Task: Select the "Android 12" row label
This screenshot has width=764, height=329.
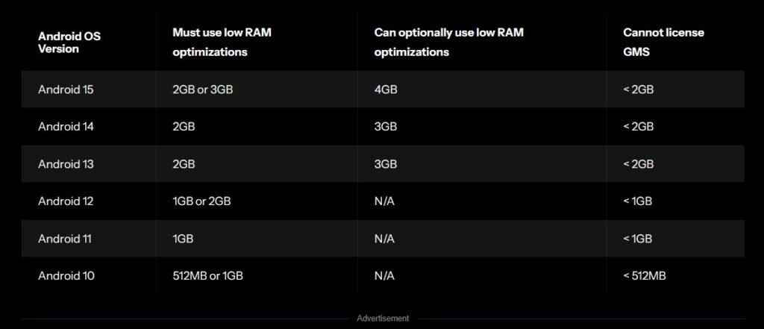Action: coord(66,201)
